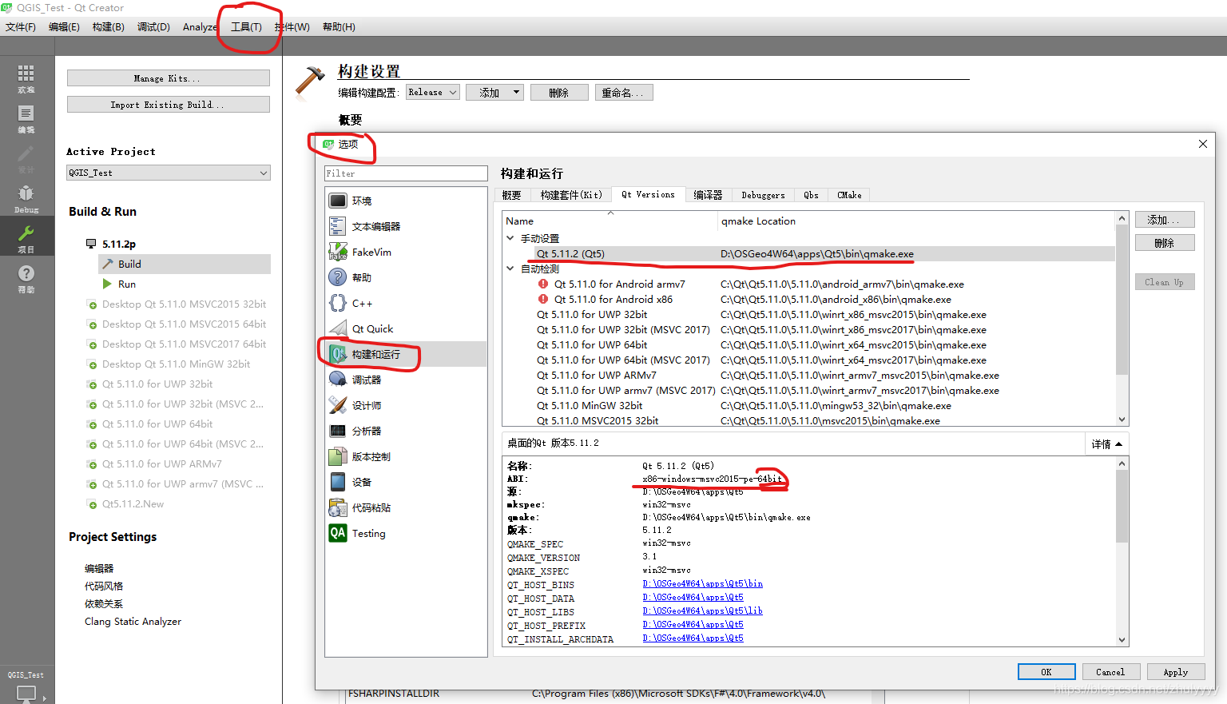The width and height of the screenshot is (1227, 704).
Task: Open Help mode question mark icon
Action: coord(26,279)
